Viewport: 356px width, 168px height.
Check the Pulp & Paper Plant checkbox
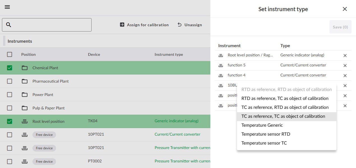[x=10, y=108]
